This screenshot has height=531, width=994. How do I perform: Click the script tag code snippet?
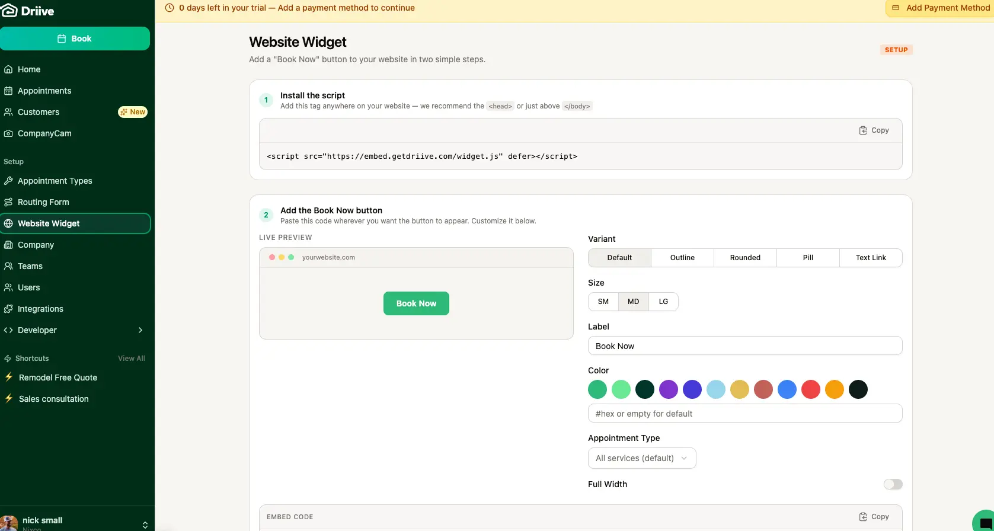click(422, 156)
